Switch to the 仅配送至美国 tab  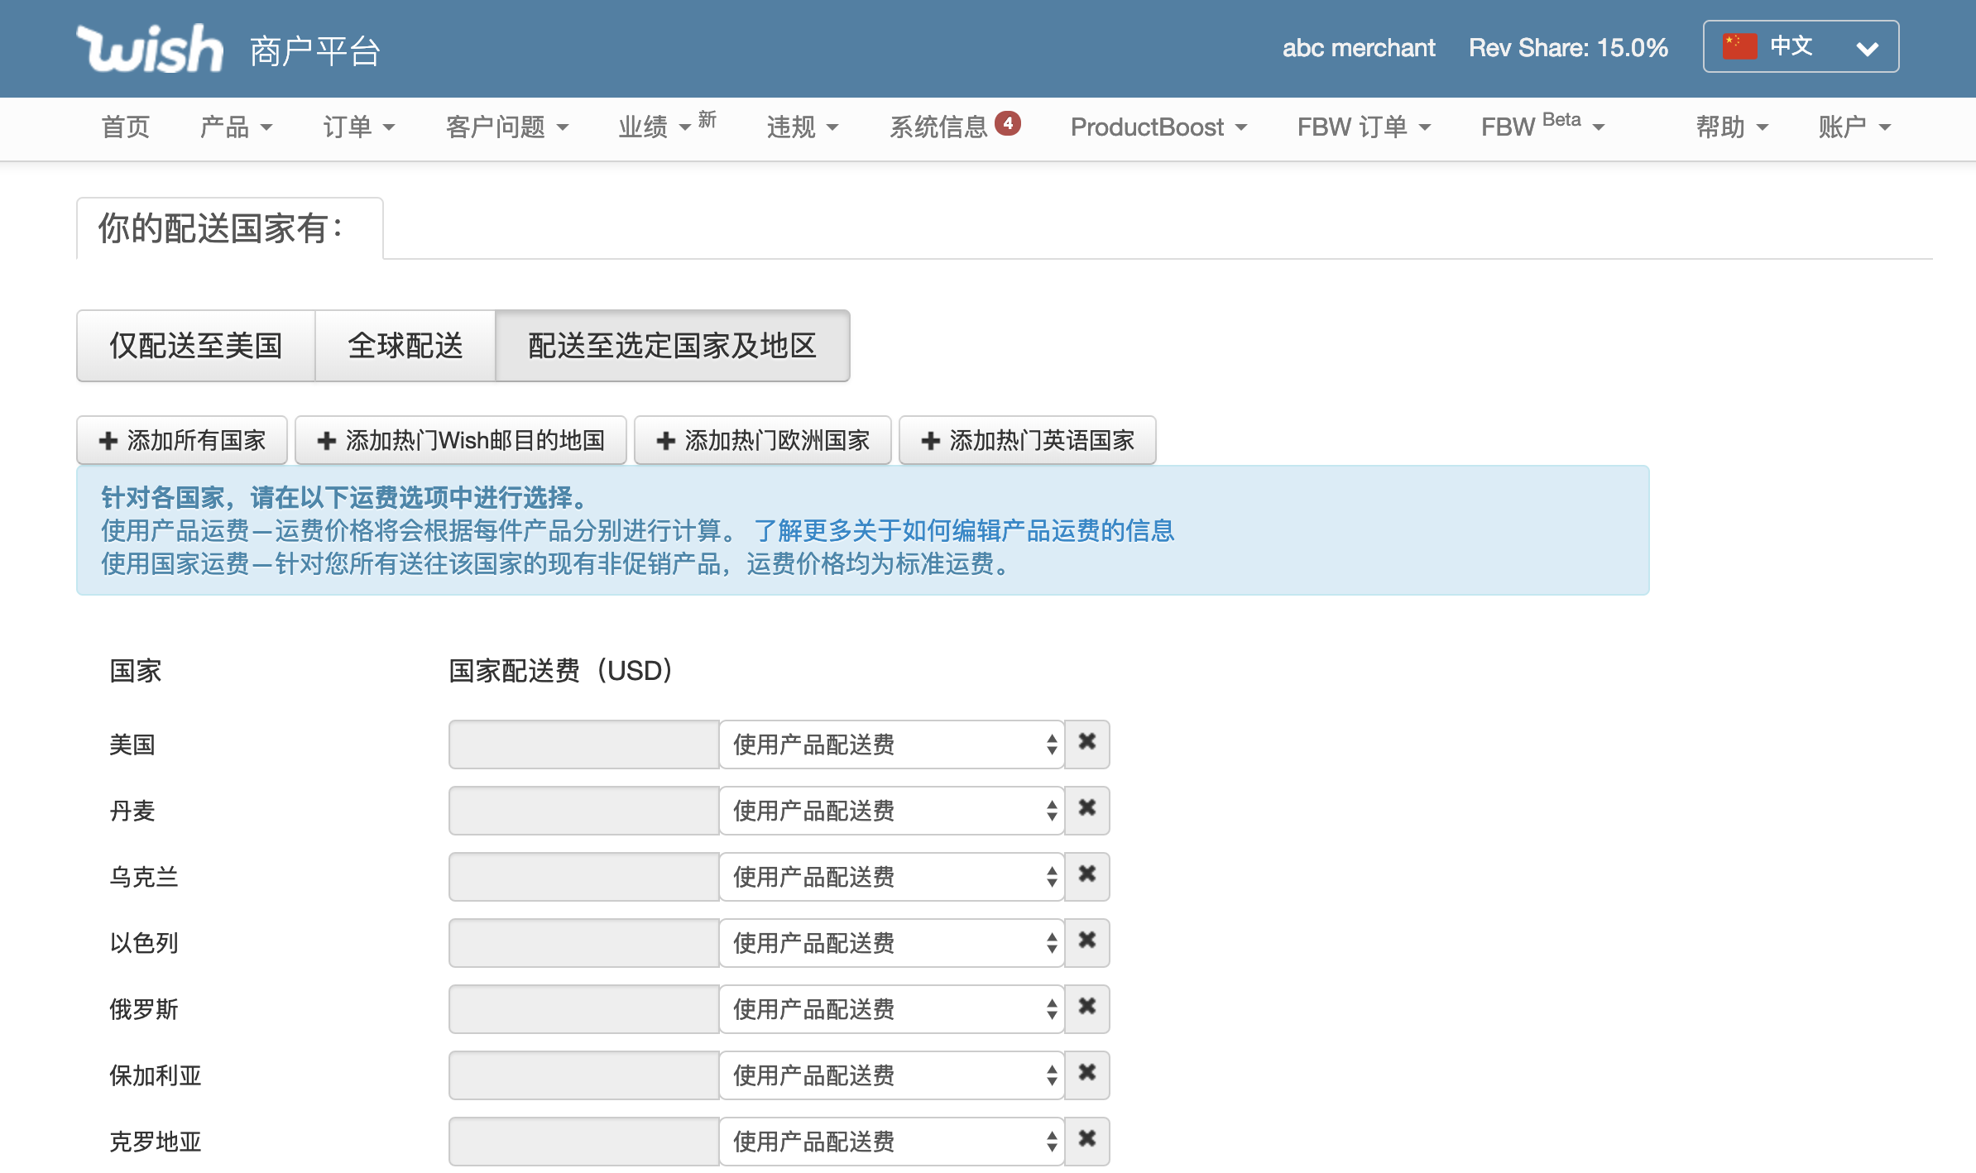tap(195, 346)
